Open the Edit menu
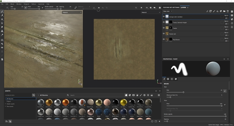 coord(7,4)
